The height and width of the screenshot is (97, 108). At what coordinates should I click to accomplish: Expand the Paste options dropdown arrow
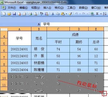(66, 14)
